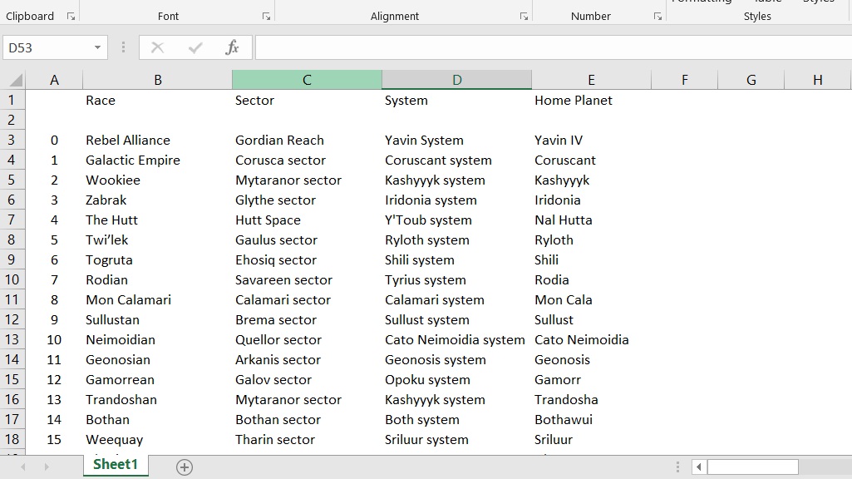Select the 'Cato Neimoidia system' cell
This screenshot has width=852, height=479.
457,339
